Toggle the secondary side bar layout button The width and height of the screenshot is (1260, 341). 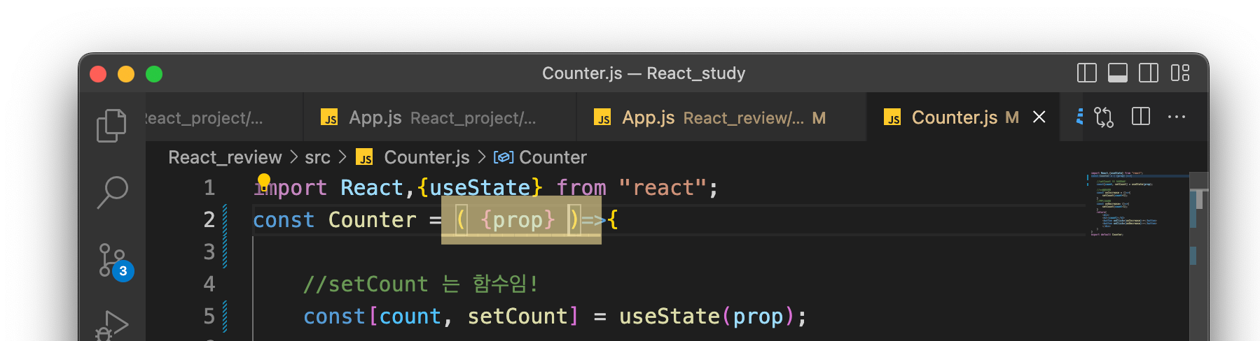(x=1148, y=73)
